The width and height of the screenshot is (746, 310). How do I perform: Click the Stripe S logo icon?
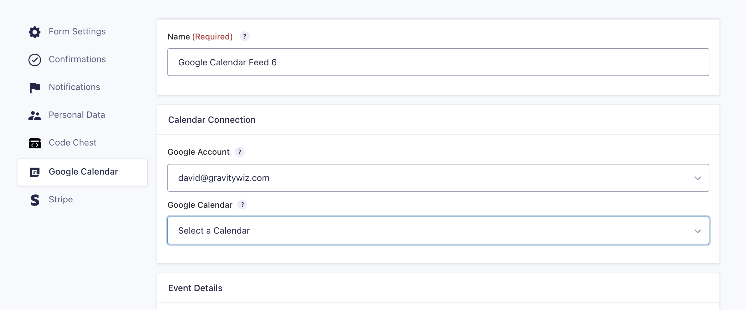tap(35, 200)
